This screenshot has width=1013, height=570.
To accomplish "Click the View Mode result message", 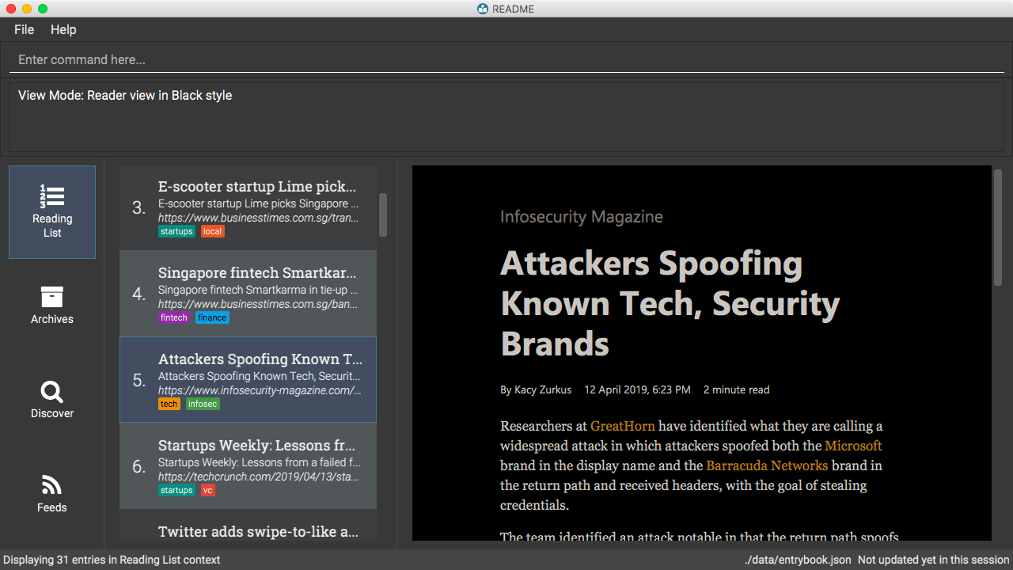I will pyautogui.click(x=125, y=95).
